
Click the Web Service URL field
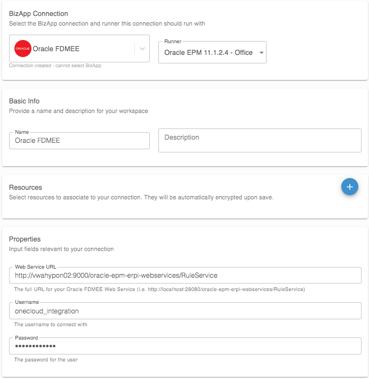(x=185, y=275)
